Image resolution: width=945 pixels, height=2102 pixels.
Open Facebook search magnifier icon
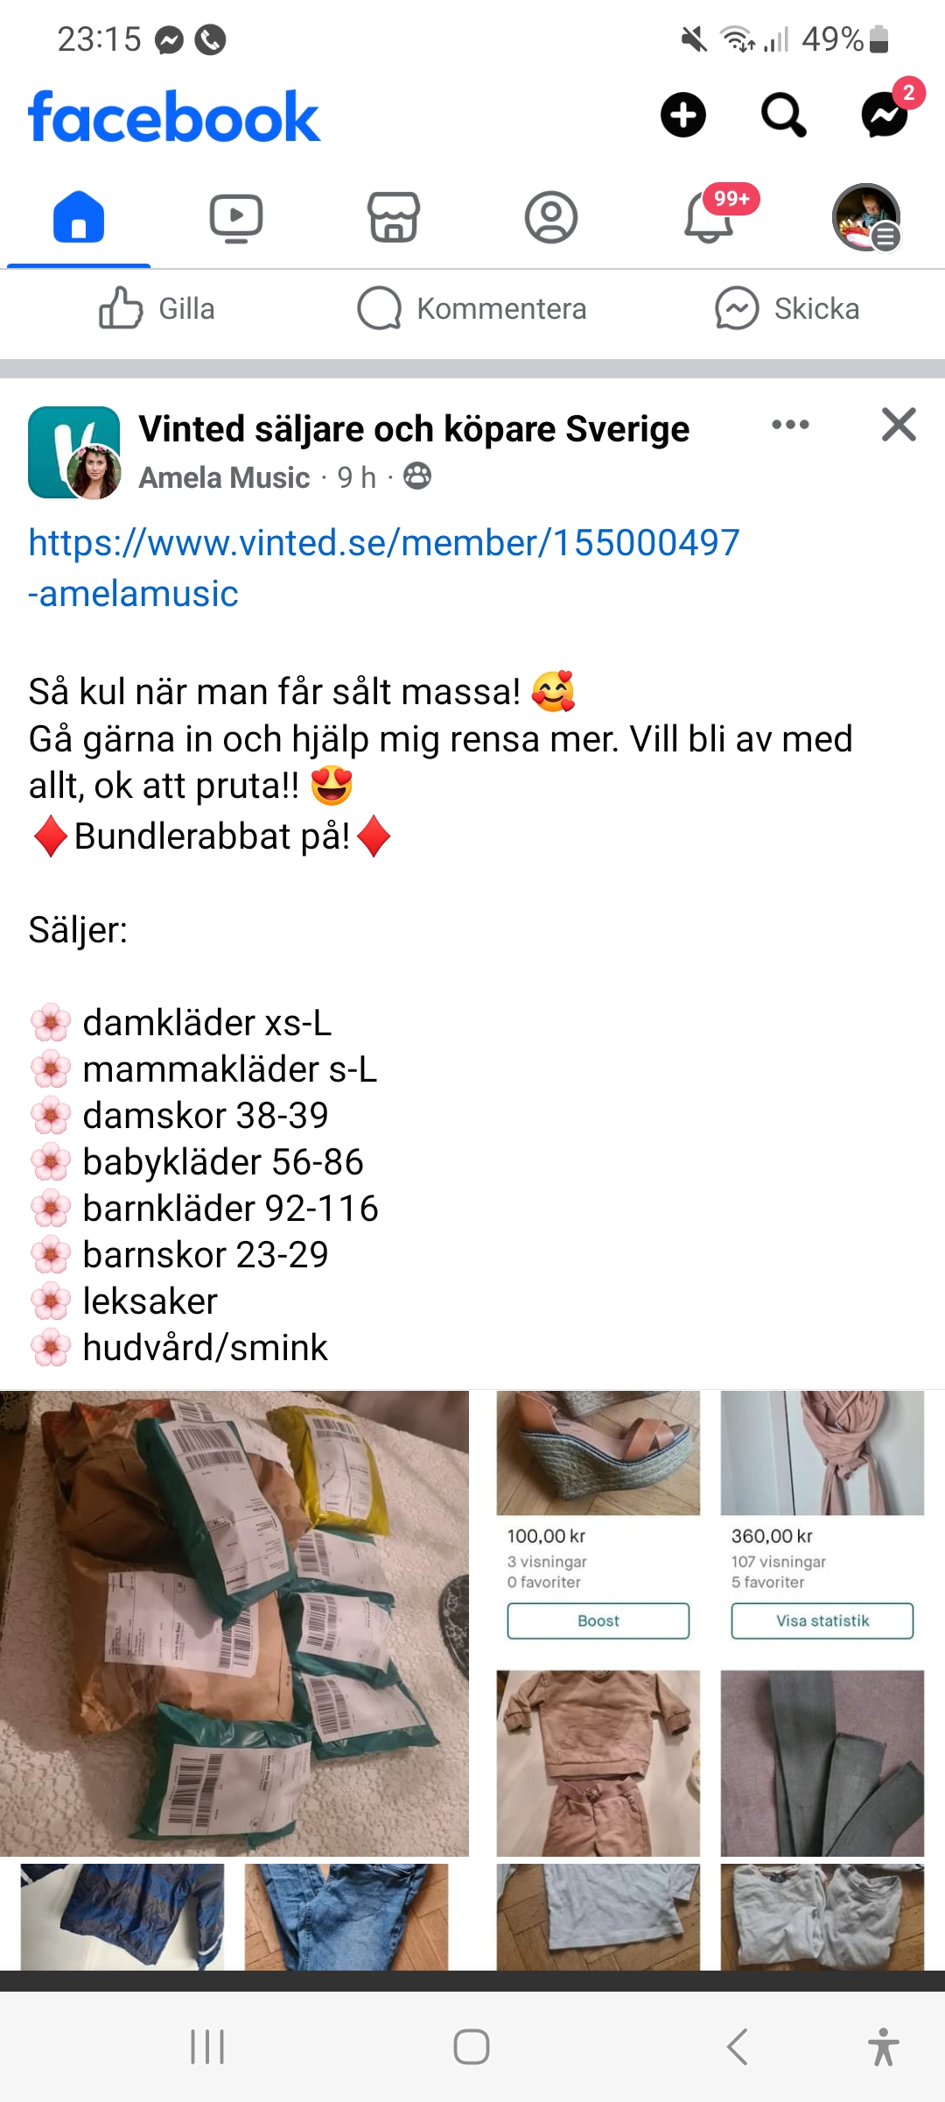coord(783,115)
